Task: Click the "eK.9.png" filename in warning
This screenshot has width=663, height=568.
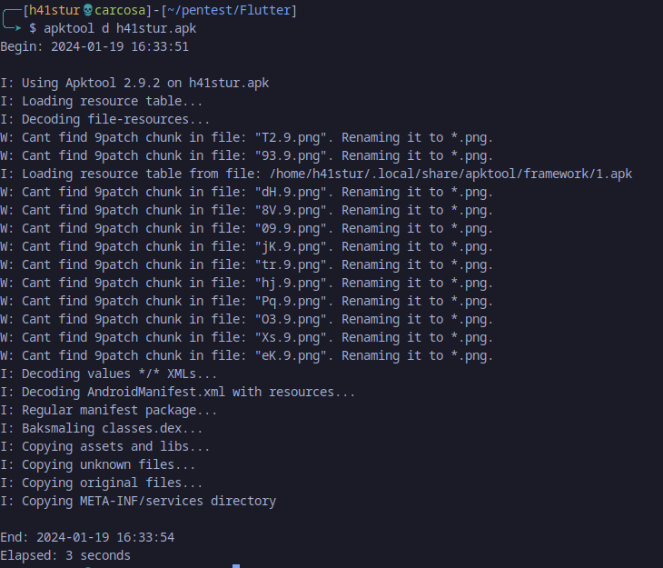Action: click(291, 355)
